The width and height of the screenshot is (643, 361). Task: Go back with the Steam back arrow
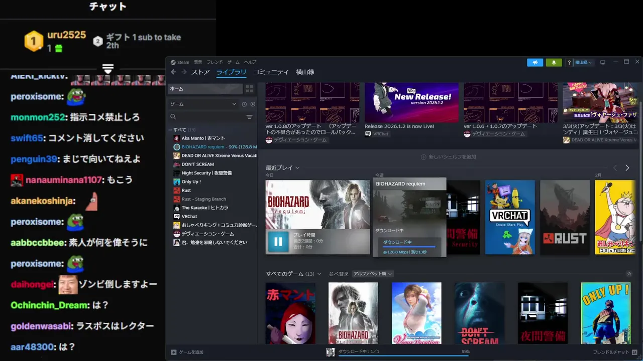(x=173, y=72)
